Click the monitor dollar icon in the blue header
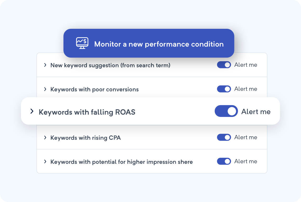Viewport: 301px width, 202px height. (x=82, y=43)
